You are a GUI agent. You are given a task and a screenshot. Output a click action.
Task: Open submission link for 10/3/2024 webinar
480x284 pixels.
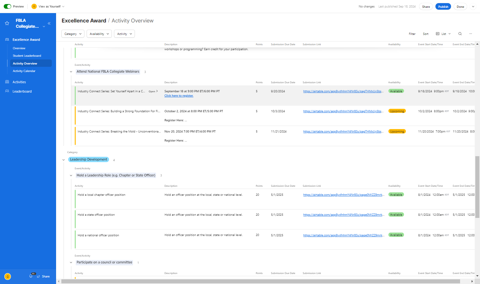pos(343,111)
